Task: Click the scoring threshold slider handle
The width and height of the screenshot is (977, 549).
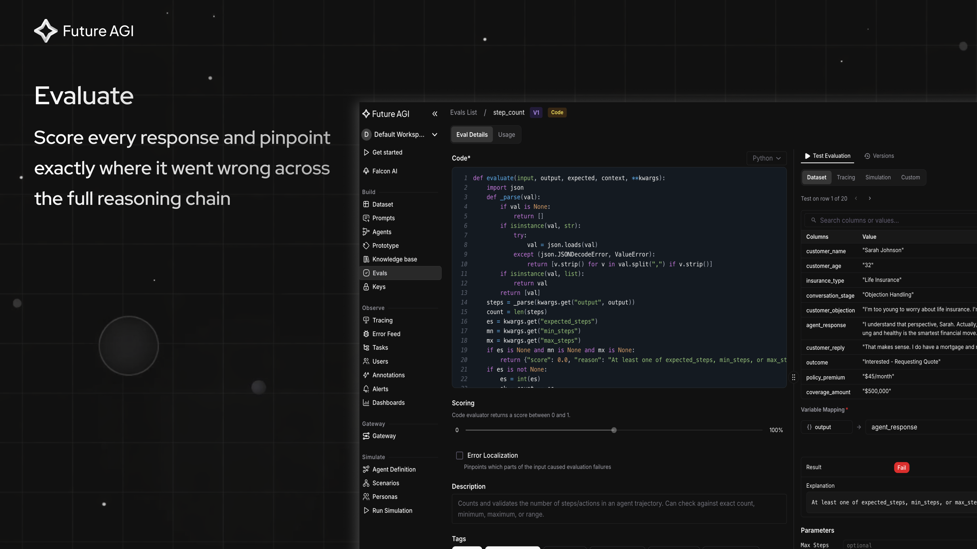Action: (614, 430)
